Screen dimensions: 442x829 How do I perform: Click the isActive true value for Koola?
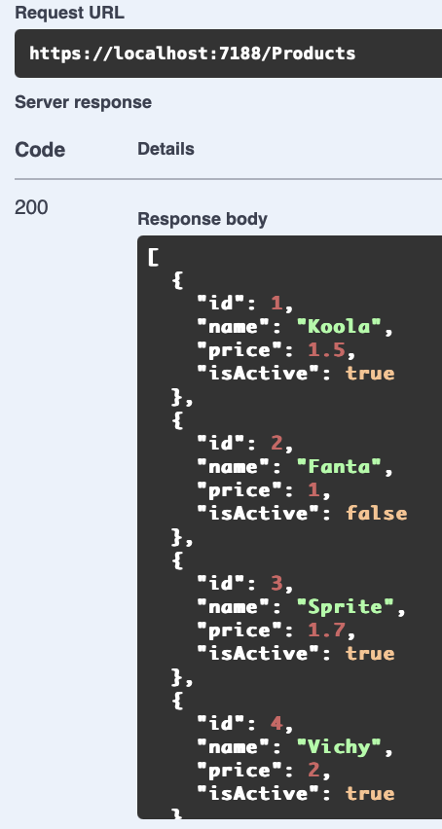[x=370, y=374]
